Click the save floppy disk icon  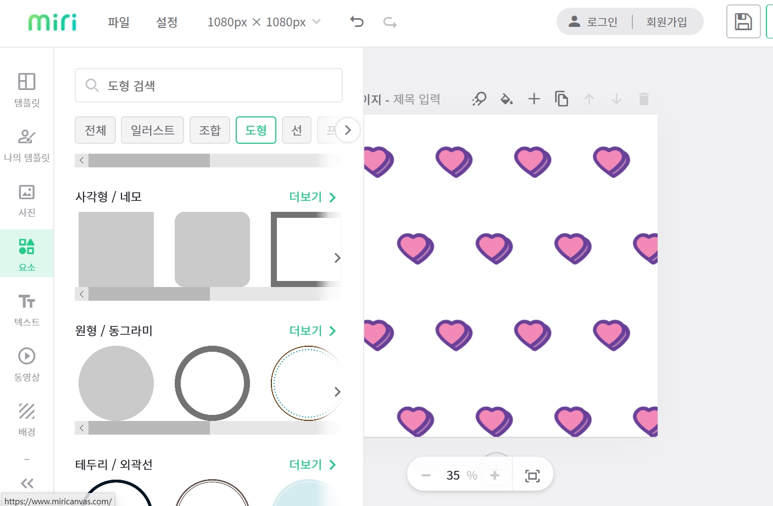tap(743, 21)
